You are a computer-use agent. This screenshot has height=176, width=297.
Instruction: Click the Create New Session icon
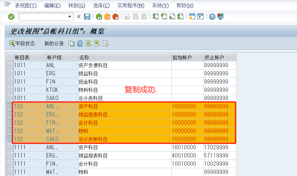(x=192, y=17)
